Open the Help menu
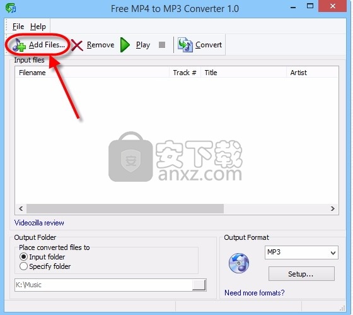Image resolution: width=353 pixels, height=315 pixels. click(x=38, y=27)
